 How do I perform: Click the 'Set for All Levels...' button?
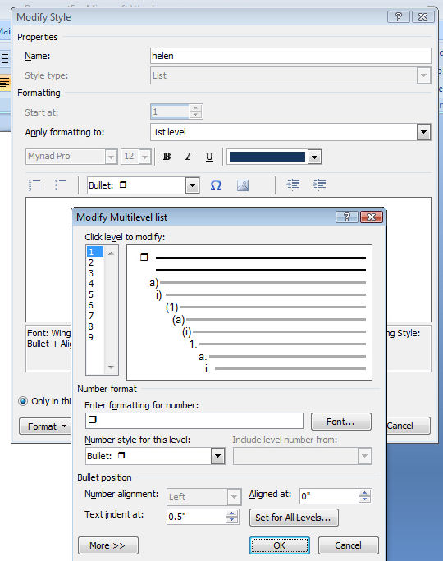294,518
